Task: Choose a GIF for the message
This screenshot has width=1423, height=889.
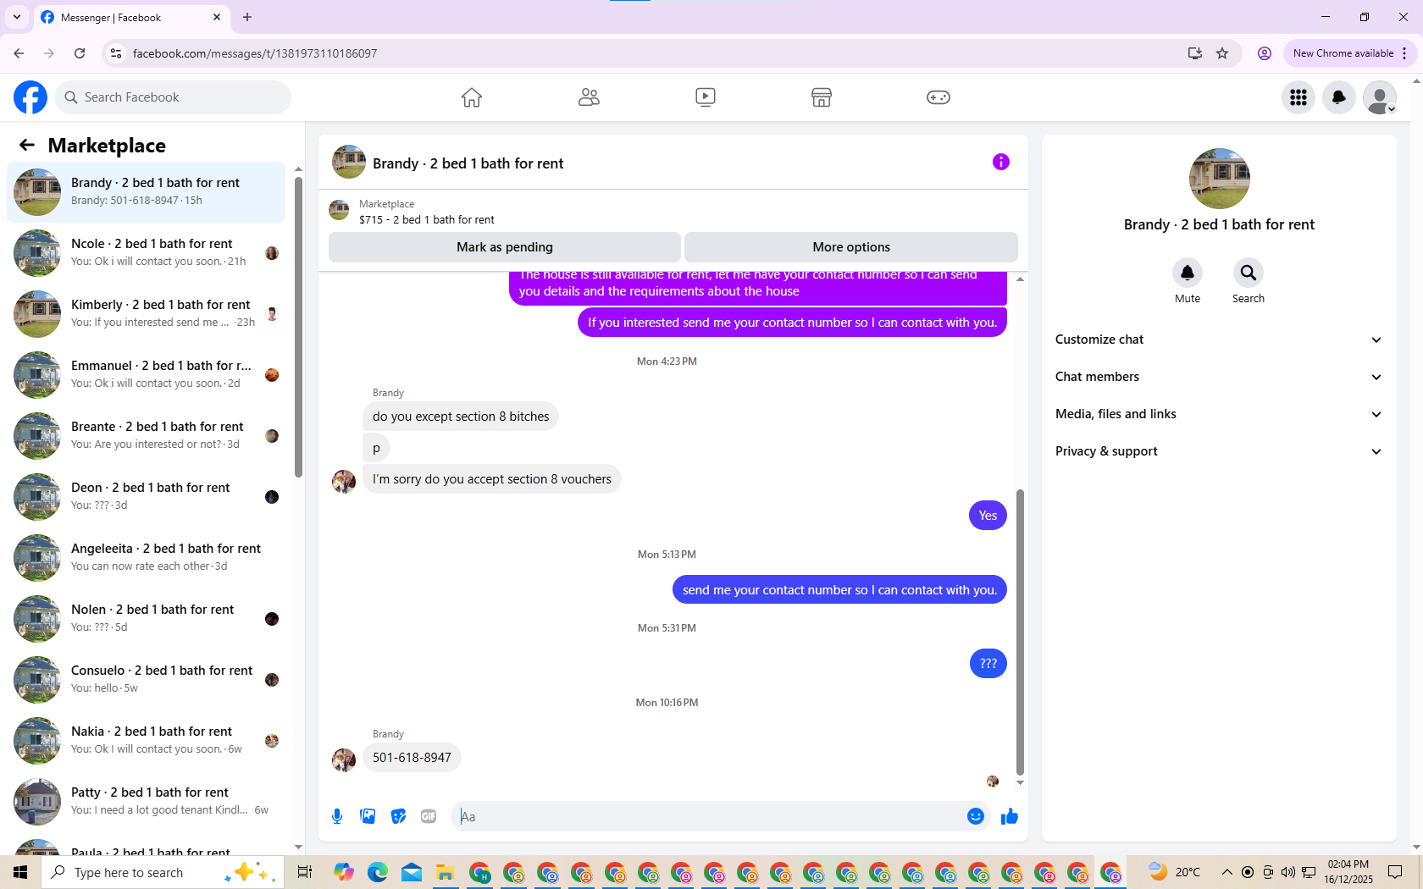Action: (429, 816)
